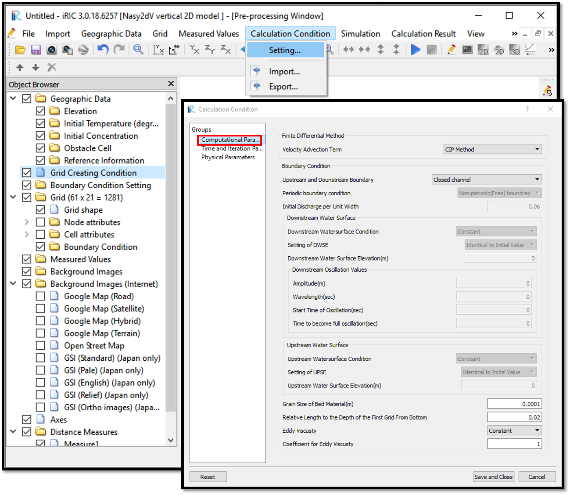Open the Calculation Condition menu
Screen dimensions: 570x495
click(290, 34)
